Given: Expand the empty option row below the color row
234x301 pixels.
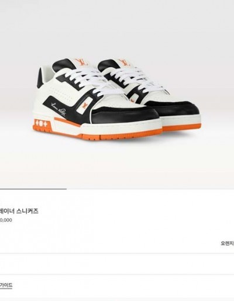Looking at the screenshot, I should tap(117, 264).
